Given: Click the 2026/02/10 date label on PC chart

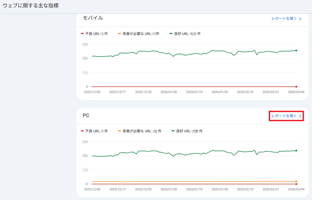Looking at the screenshot, I should 245,189.
